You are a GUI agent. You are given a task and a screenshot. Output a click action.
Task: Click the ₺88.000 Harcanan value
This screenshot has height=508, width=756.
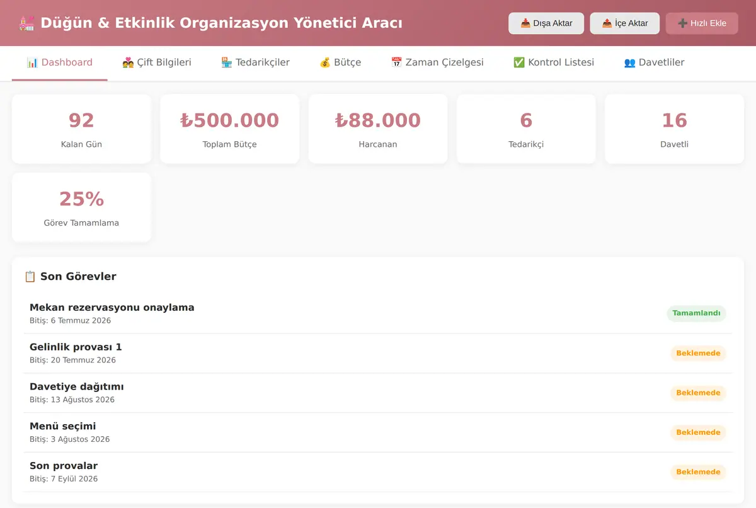[x=378, y=120]
